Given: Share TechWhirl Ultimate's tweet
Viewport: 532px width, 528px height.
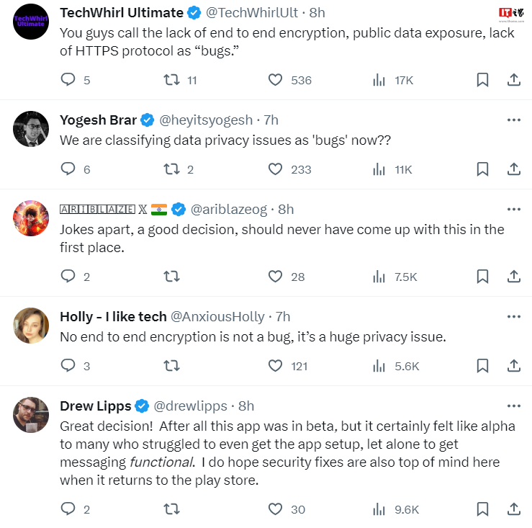Looking at the screenshot, I should click(514, 80).
